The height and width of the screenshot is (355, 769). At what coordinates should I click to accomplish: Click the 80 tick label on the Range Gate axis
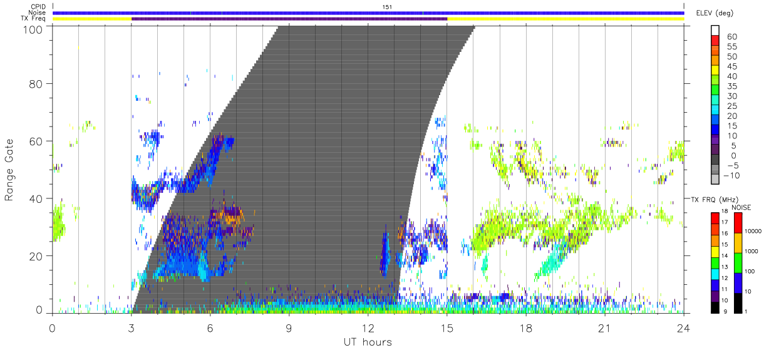[x=36, y=84]
